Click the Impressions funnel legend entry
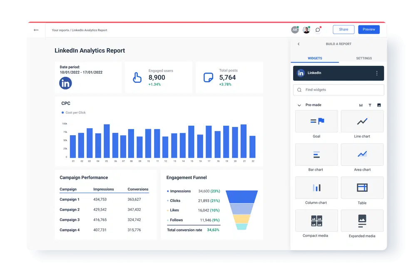Screen dimensions: 413x273 click(179, 191)
